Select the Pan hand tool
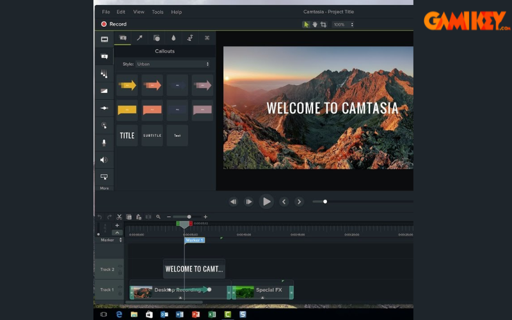 coord(315,24)
